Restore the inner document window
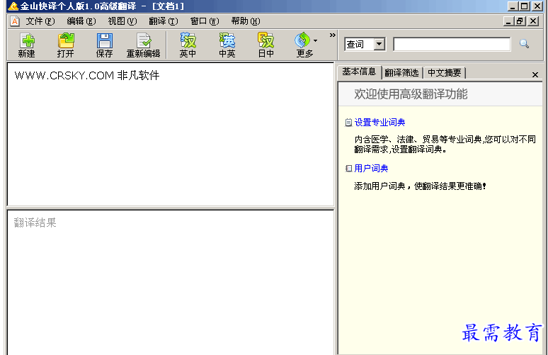The image size is (548, 355). [520, 21]
